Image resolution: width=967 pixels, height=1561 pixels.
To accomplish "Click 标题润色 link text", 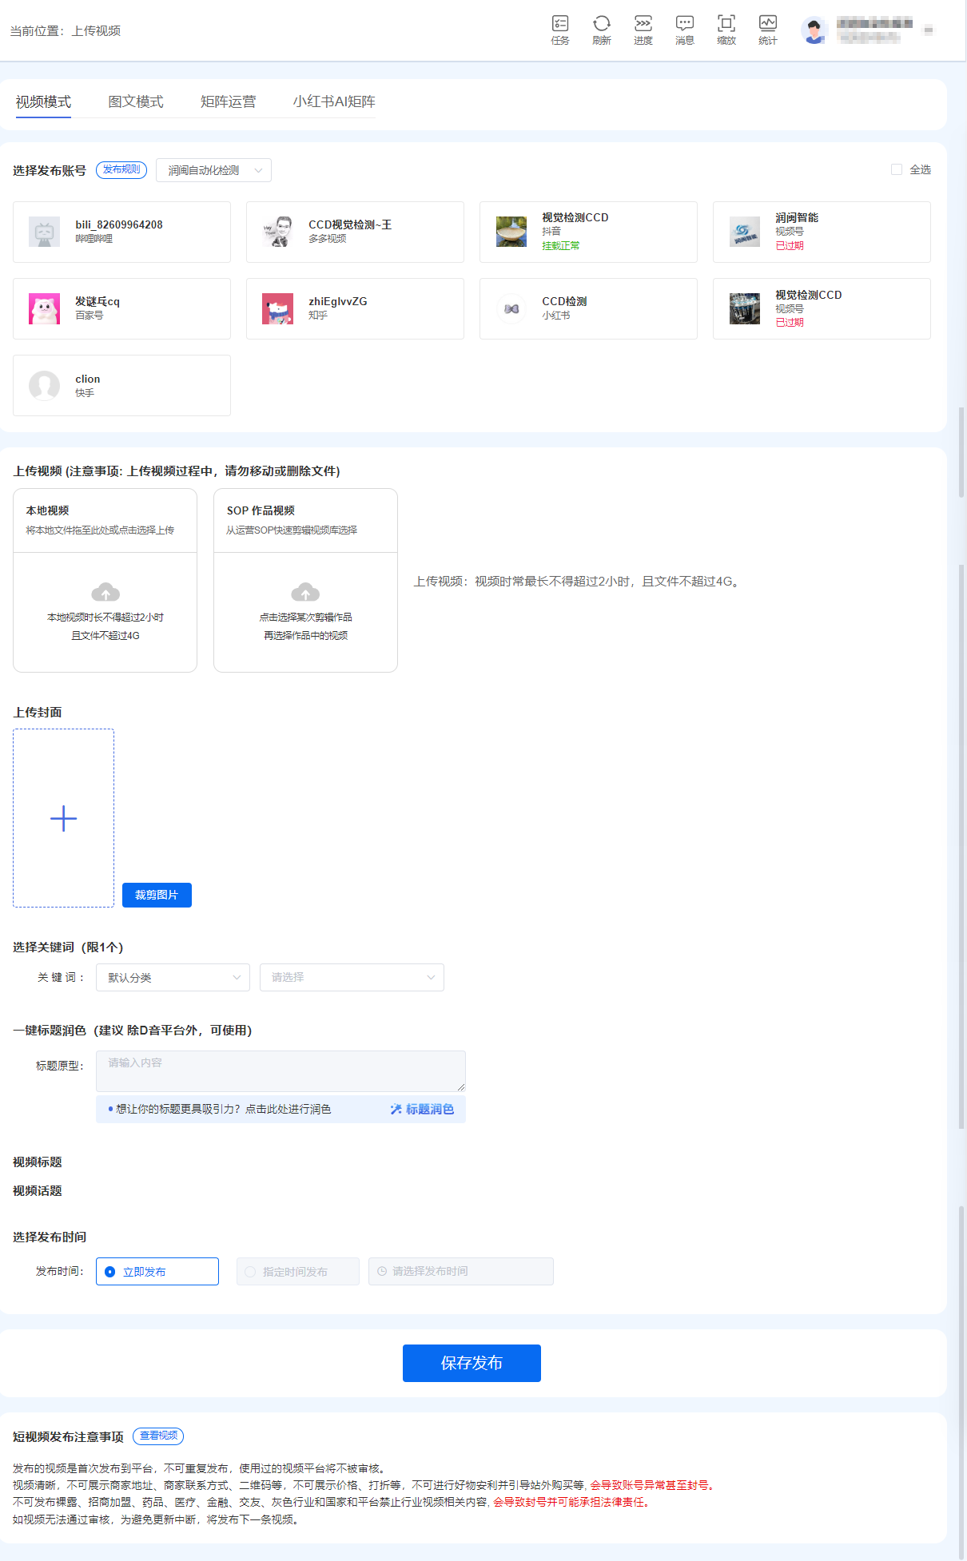I will (430, 1109).
